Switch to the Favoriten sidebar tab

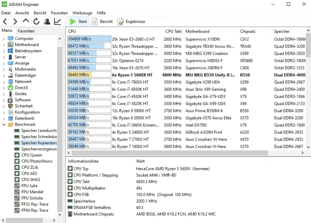pyautogui.click(x=26, y=31)
